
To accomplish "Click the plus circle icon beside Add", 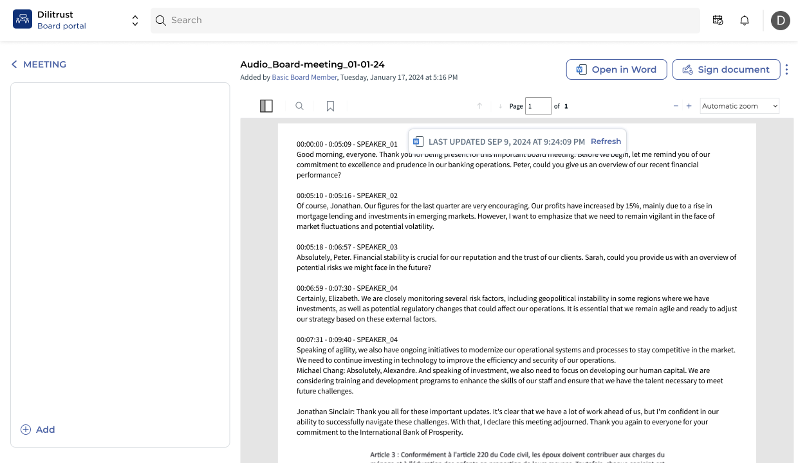I will [x=26, y=430].
